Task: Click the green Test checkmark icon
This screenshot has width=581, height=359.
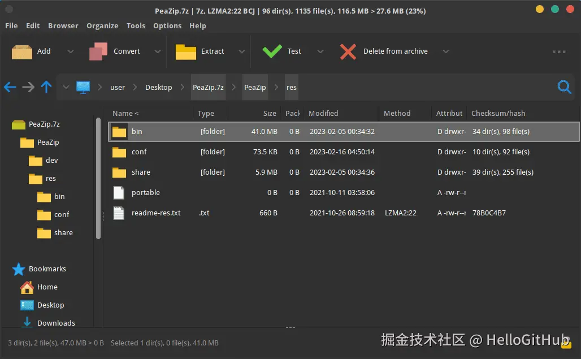Action: tap(272, 51)
